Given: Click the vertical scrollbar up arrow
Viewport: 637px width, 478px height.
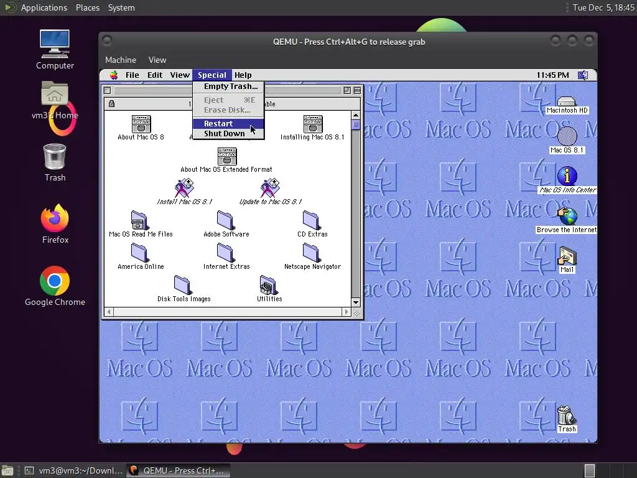Looking at the screenshot, I should (x=355, y=115).
